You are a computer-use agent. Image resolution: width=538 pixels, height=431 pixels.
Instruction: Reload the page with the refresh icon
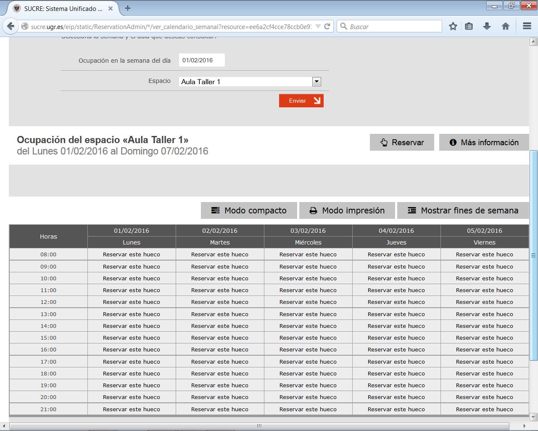(327, 26)
